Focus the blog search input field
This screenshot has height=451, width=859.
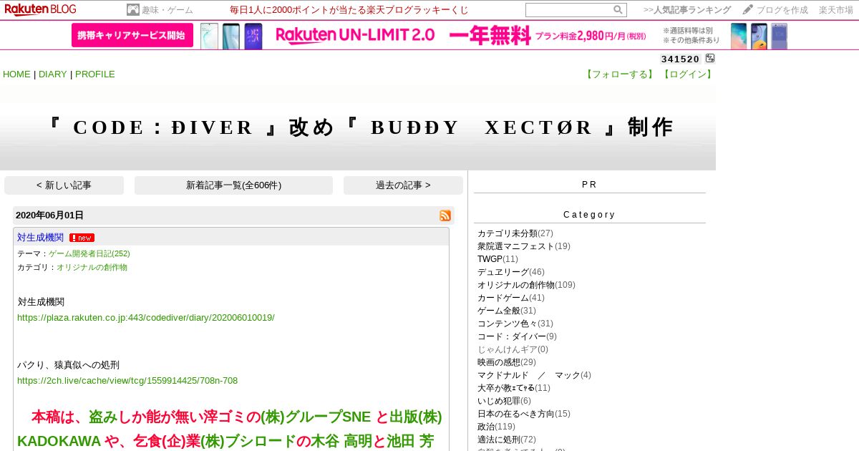point(569,10)
